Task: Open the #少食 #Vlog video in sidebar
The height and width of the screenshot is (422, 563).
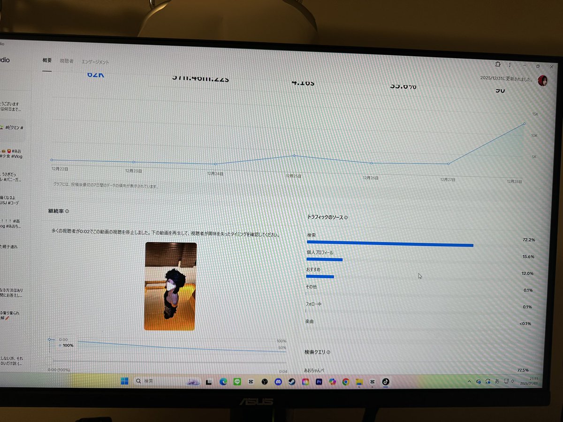Action: pyautogui.click(x=12, y=154)
